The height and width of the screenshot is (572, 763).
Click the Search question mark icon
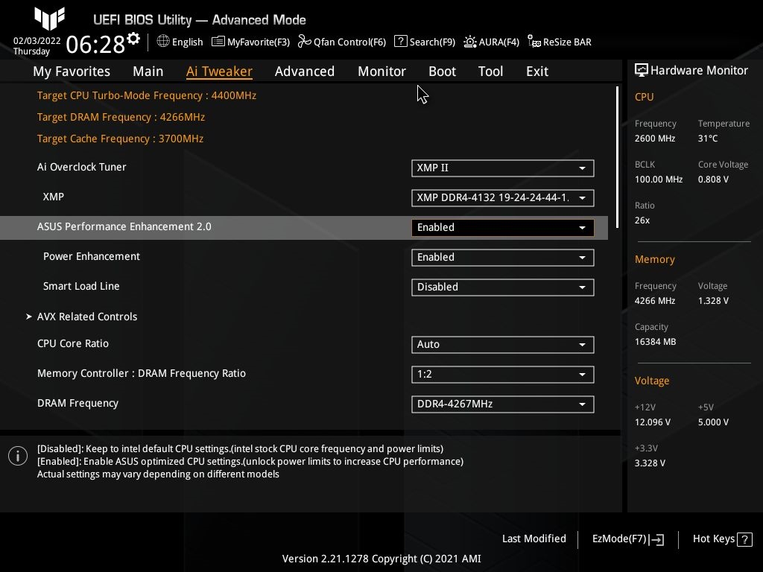[x=400, y=42]
